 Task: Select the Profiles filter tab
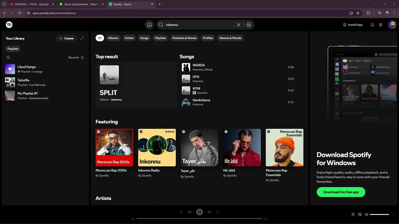click(208, 38)
